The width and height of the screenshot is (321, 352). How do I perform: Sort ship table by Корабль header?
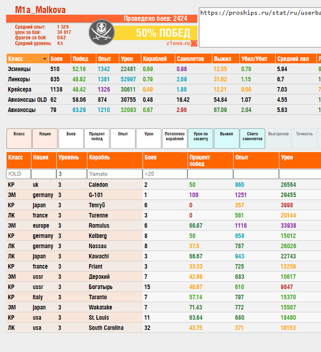(114, 160)
